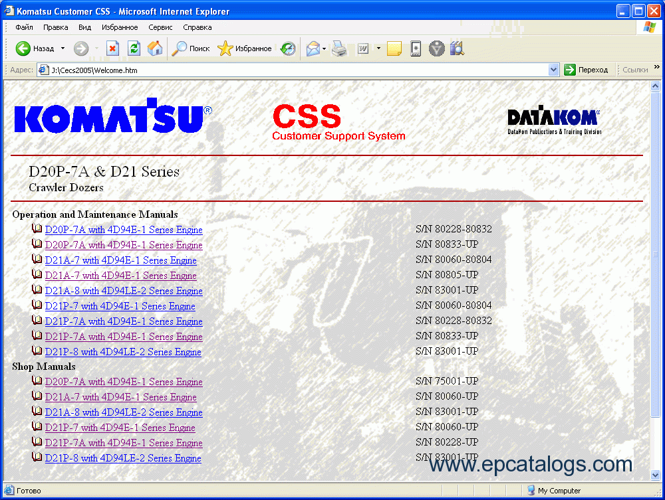Click book icon beside first D20P-7A O&M link
This screenshot has width=665, height=500.
tap(37, 228)
